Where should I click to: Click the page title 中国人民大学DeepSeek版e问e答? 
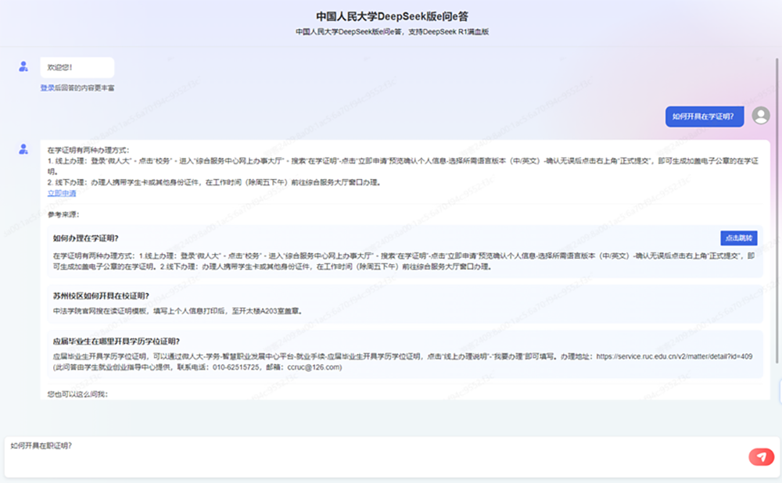(x=392, y=16)
